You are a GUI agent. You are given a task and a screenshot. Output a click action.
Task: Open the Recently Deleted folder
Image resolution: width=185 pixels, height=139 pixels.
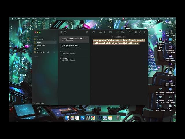click(45, 52)
